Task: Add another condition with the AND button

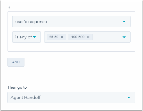Action: click(16, 62)
